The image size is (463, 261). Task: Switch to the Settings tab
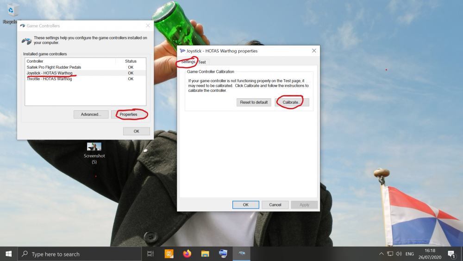pyautogui.click(x=188, y=62)
